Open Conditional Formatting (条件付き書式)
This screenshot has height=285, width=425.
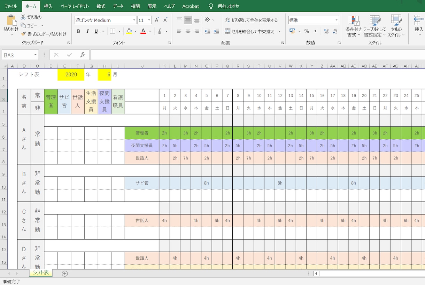pos(354,26)
